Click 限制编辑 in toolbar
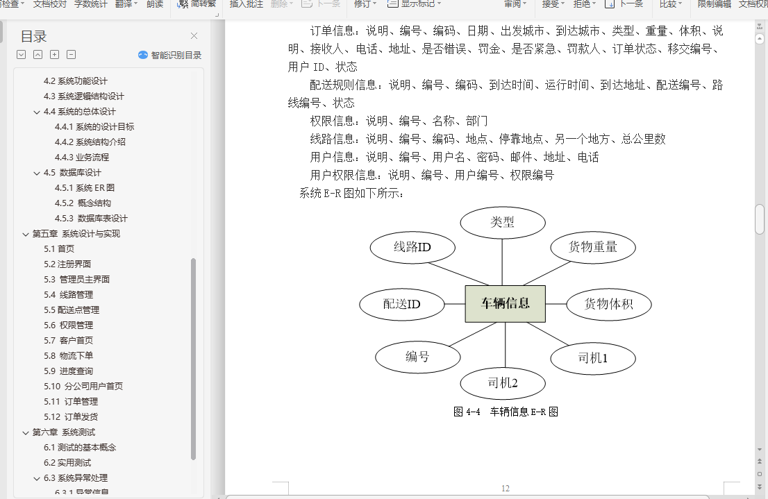This screenshot has height=499, width=768. tap(715, 4)
